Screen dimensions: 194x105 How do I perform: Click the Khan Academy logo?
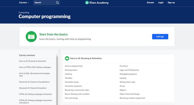(97, 3)
